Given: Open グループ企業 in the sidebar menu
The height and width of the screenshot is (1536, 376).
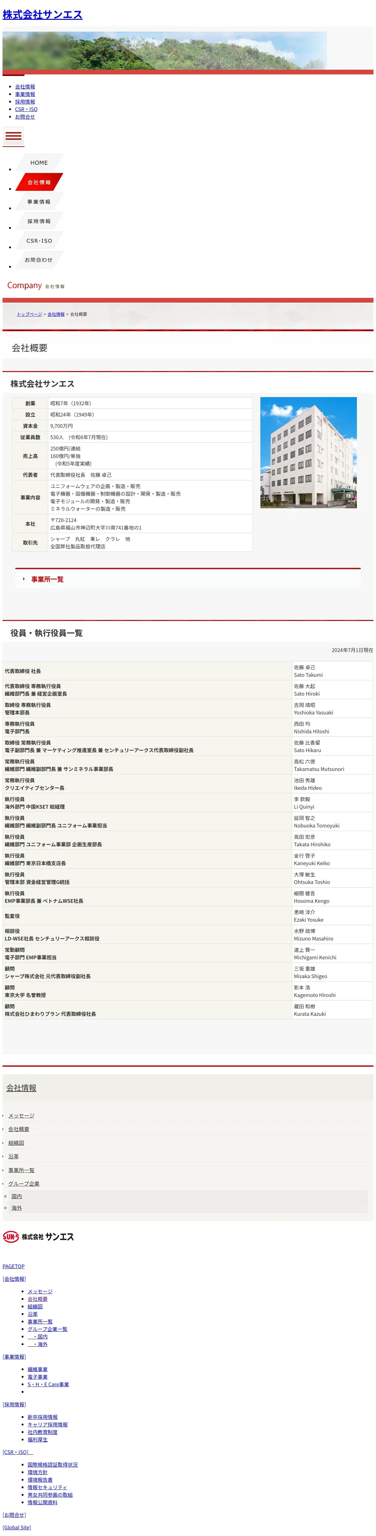Looking at the screenshot, I should (24, 1184).
